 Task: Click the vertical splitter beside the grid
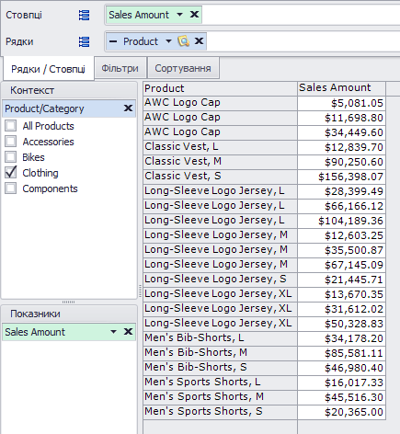140,291
